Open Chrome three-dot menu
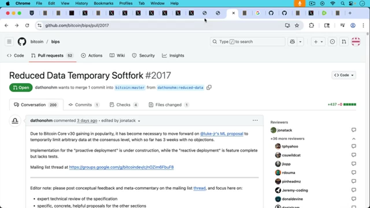The image size is (370, 208). 363,25
